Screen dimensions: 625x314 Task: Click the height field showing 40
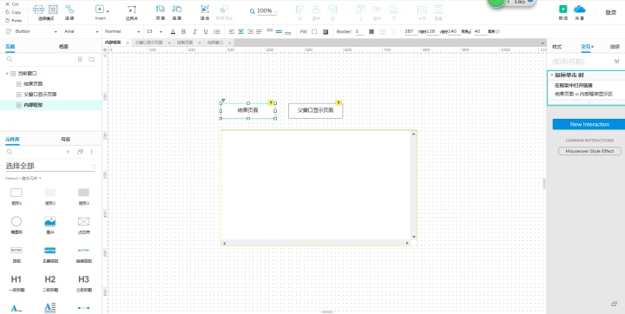point(480,31)
